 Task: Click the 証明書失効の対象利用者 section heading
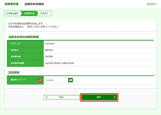click(24, 37)
